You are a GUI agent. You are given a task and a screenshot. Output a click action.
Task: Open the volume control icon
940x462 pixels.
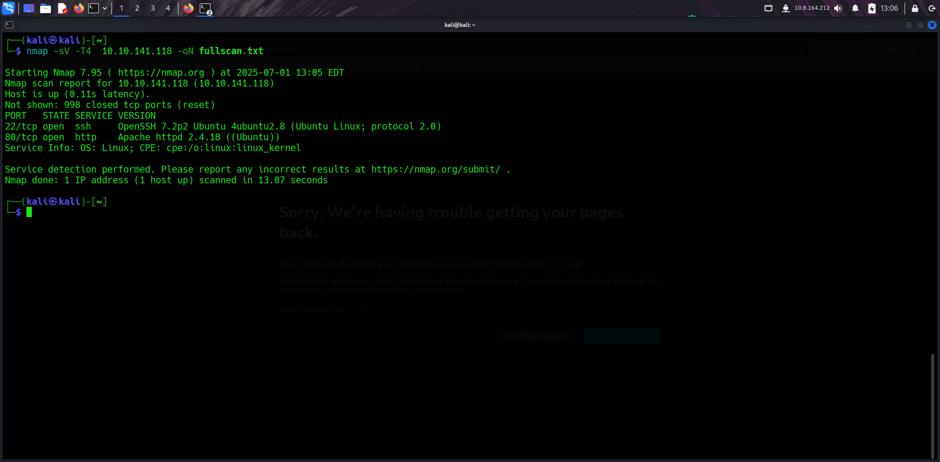[838, 8]
